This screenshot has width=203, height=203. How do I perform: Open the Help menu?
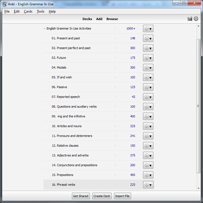click(x=52, y=11)
